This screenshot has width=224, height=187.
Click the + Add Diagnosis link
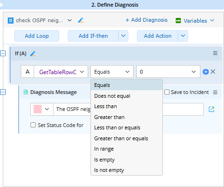[x=146, y=20]
